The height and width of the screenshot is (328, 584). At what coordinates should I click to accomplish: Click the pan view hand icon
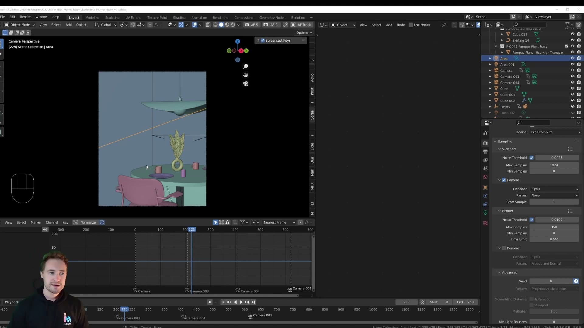(x=245, y=75)
